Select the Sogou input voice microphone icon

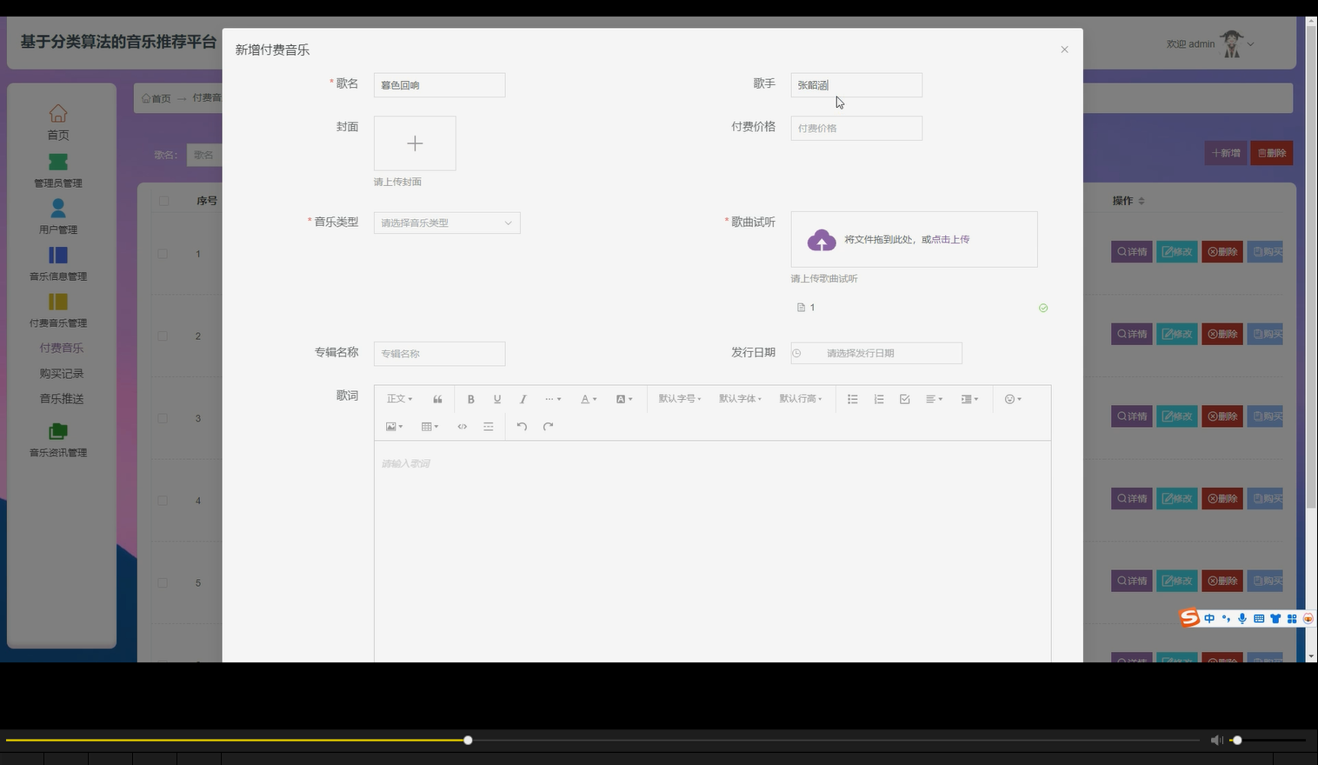click(x=1241, y=618)
